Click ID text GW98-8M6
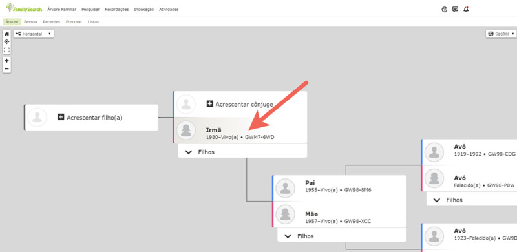Viewport: 517px width, 252px height. (358, 190)
